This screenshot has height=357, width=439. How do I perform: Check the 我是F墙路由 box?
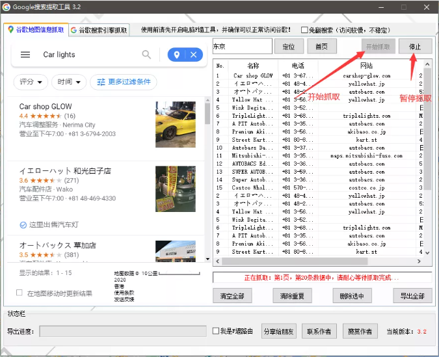point(215,331)
